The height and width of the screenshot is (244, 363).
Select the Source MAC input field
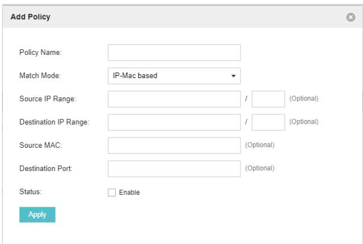point(174,145)
